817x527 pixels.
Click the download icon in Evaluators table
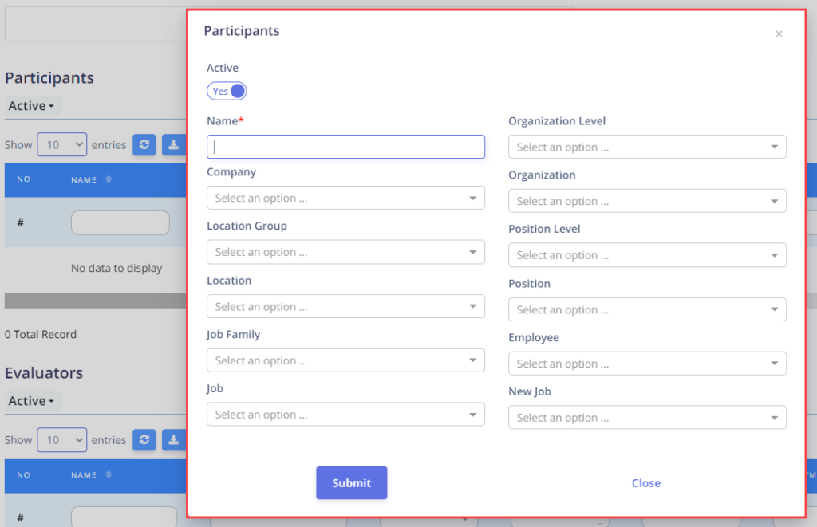coord(173,440)
